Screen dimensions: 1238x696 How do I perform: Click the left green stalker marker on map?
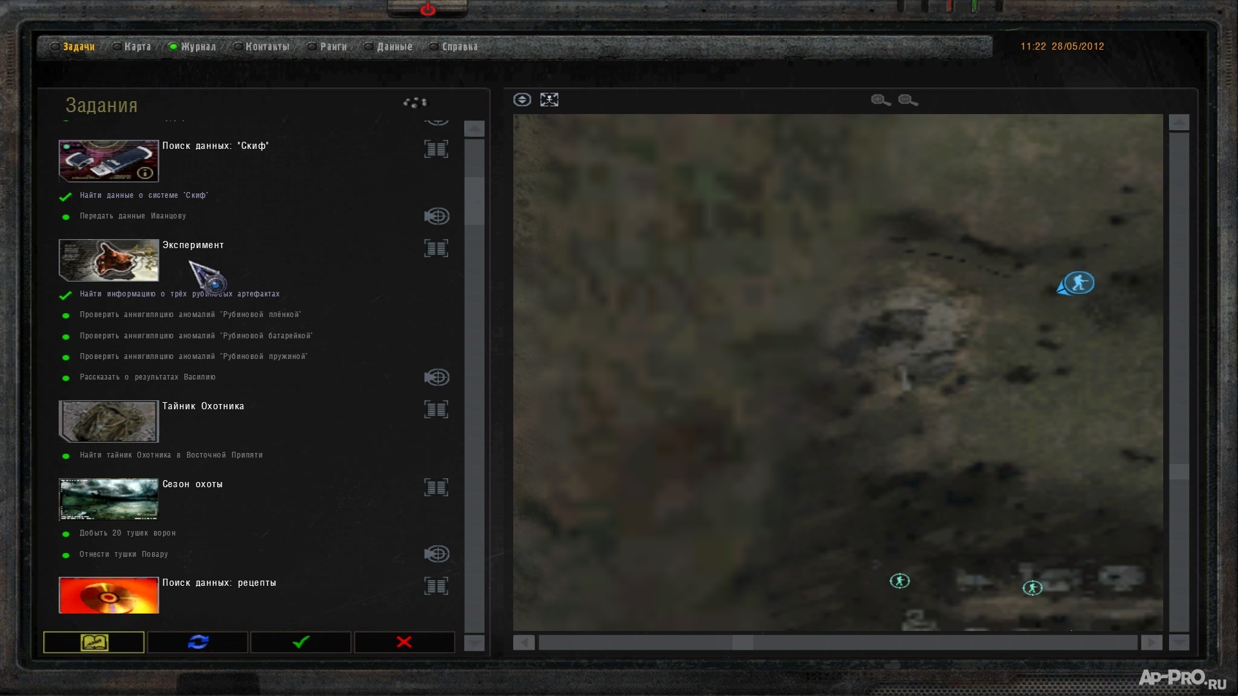click(x=899, y=581)
